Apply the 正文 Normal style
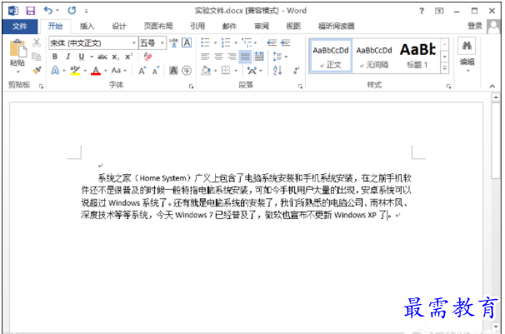Image resolution: width=505 pixels, height=334 pixels. click(x=331, y=57)
